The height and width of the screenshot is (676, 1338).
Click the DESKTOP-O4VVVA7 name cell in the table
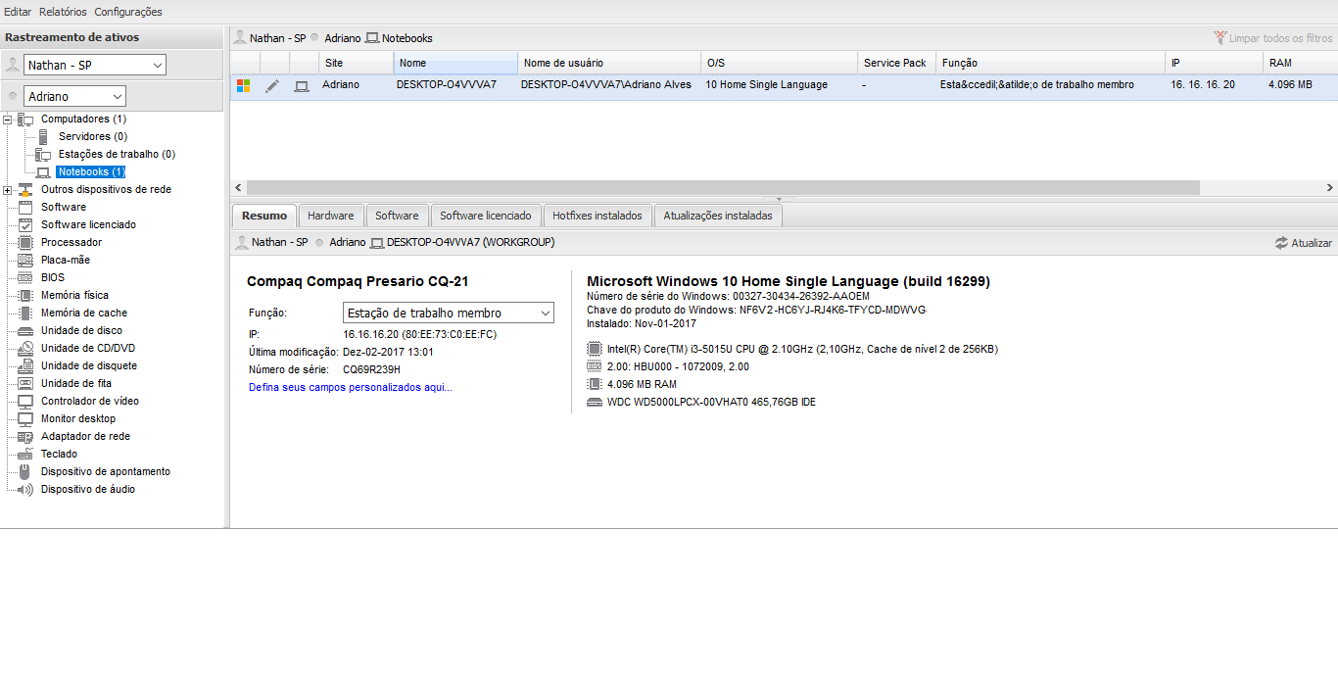447,85
